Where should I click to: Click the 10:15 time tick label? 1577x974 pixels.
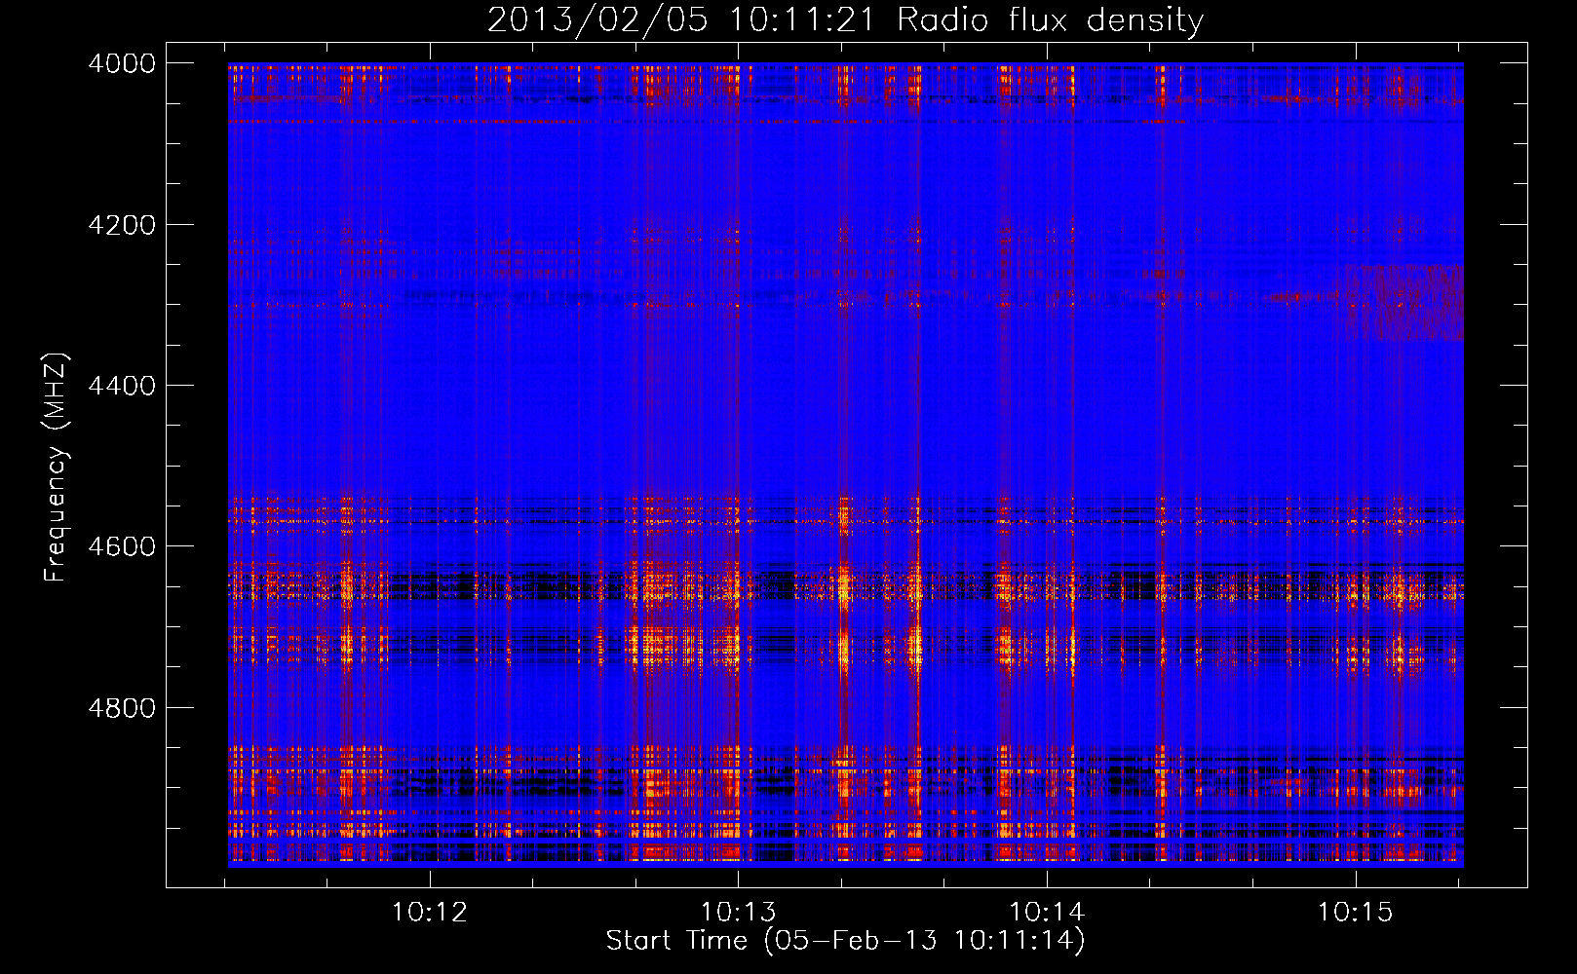1356,913
